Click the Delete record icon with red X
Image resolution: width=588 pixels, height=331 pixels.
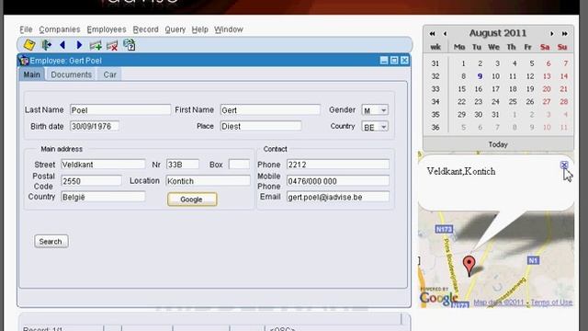point(112,46)
